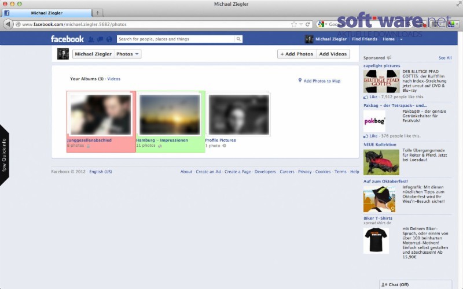The width and height of the screenshot is (463, 289).
Task: Open Home in the Facebook top bar
Action: point(388,39)
